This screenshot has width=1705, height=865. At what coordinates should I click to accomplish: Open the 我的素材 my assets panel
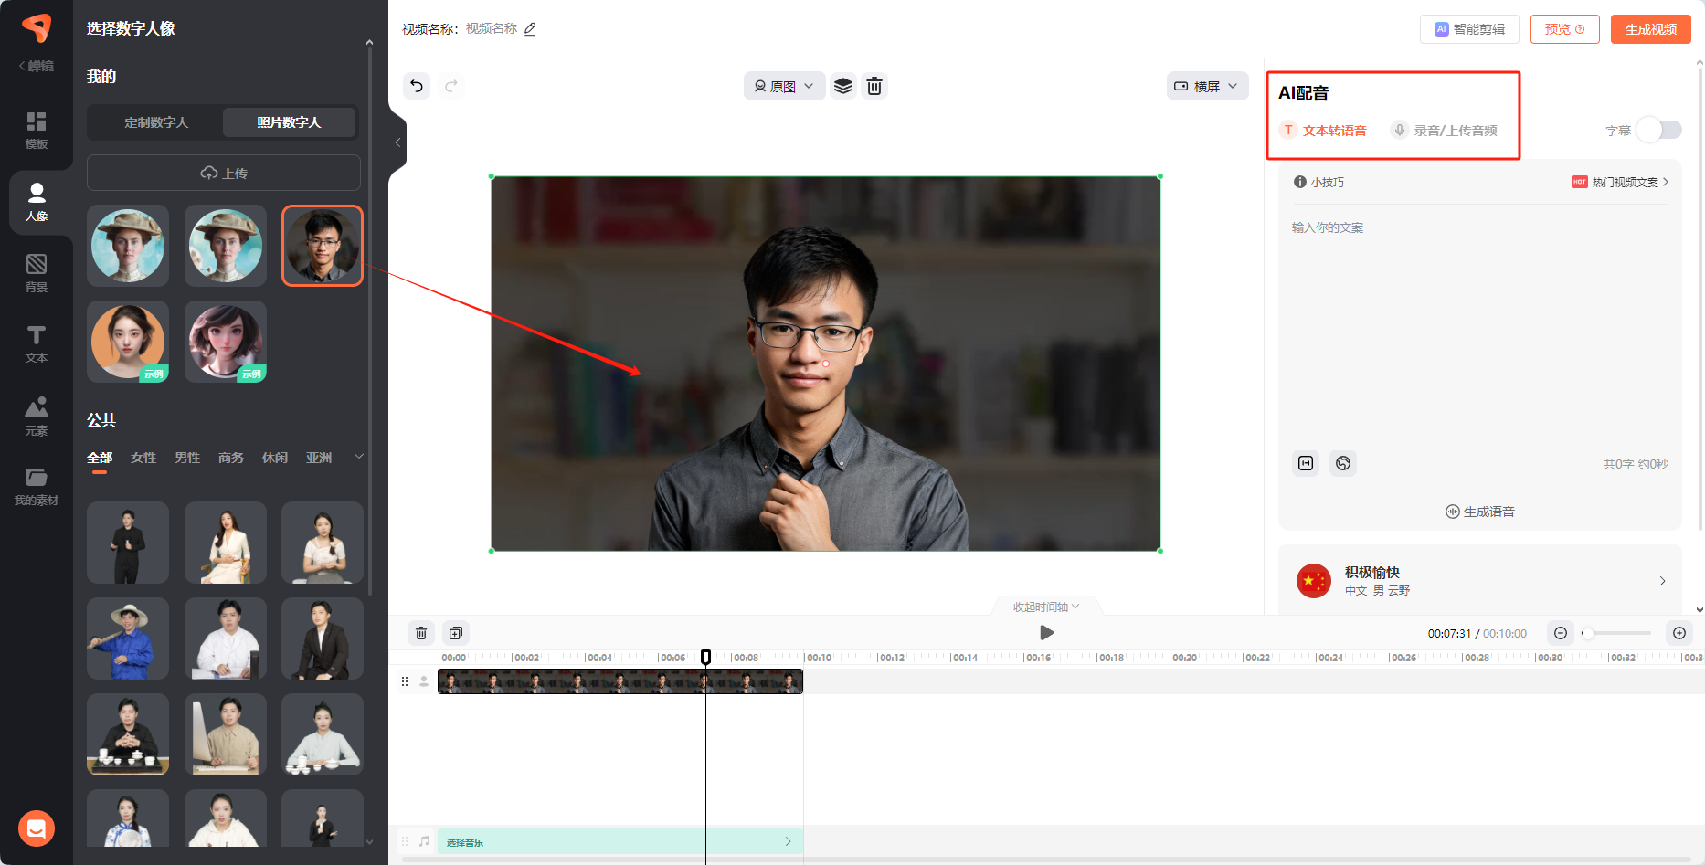tap(37, 487)
